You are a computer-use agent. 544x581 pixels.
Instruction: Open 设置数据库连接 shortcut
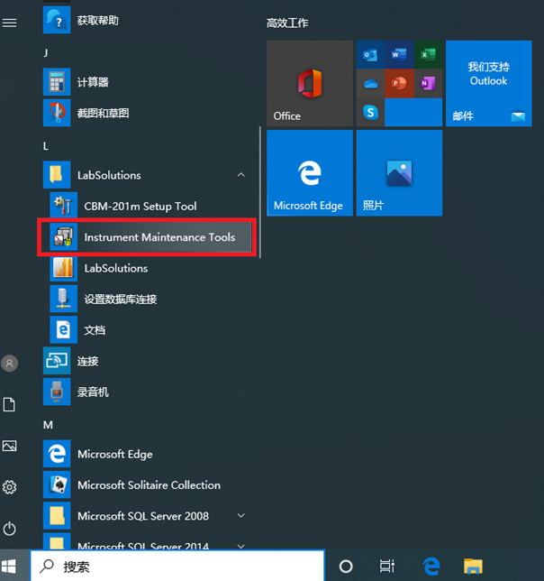(x=120, y=300)
